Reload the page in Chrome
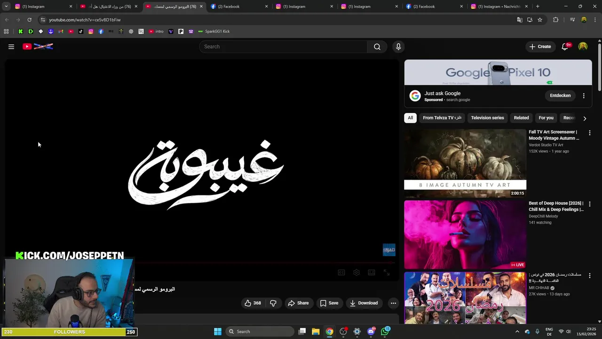The image size is (602, 339). (29, 20)
